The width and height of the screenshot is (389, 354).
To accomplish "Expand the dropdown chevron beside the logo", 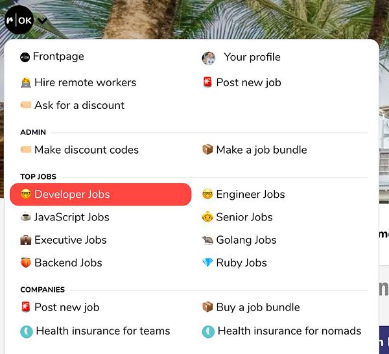I will click(43, 20).
